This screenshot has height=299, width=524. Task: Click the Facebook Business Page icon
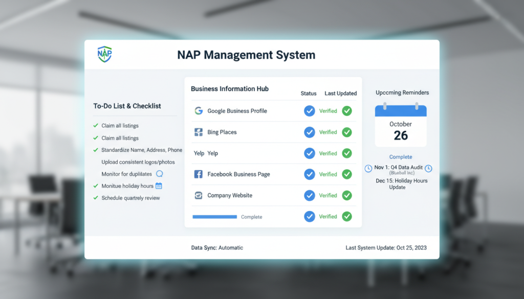pyautogui.click(x=199, y=174)
